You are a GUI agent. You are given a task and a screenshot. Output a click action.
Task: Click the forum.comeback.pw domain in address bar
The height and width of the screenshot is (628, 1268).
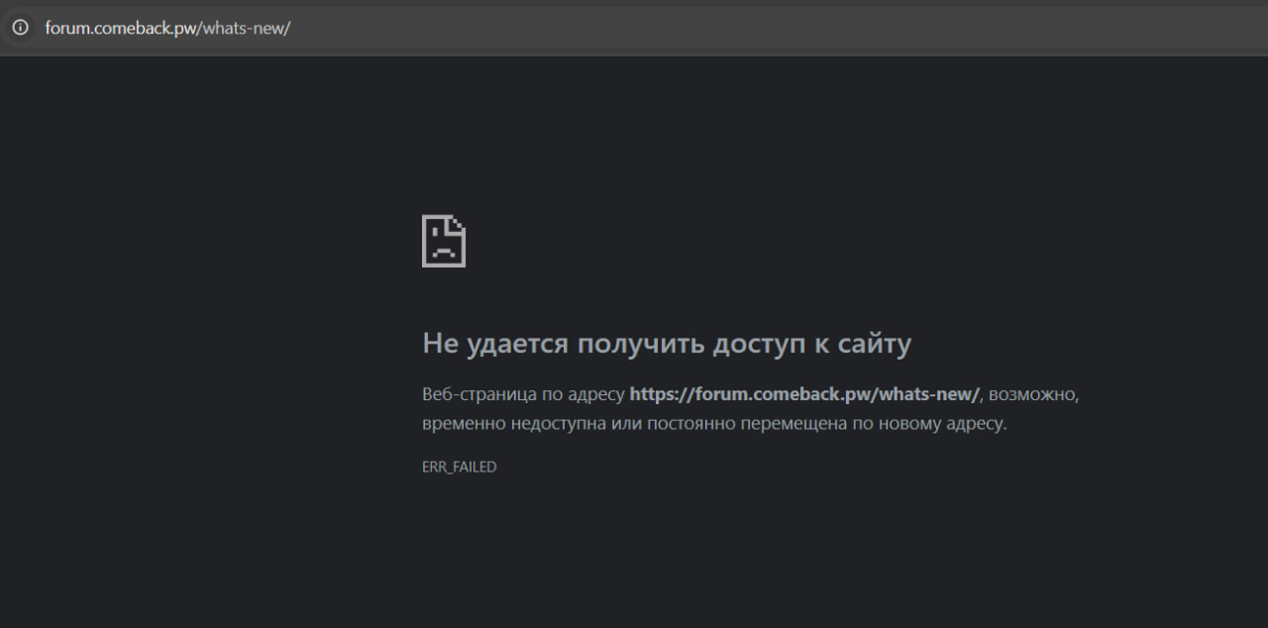tap(122, 28)
